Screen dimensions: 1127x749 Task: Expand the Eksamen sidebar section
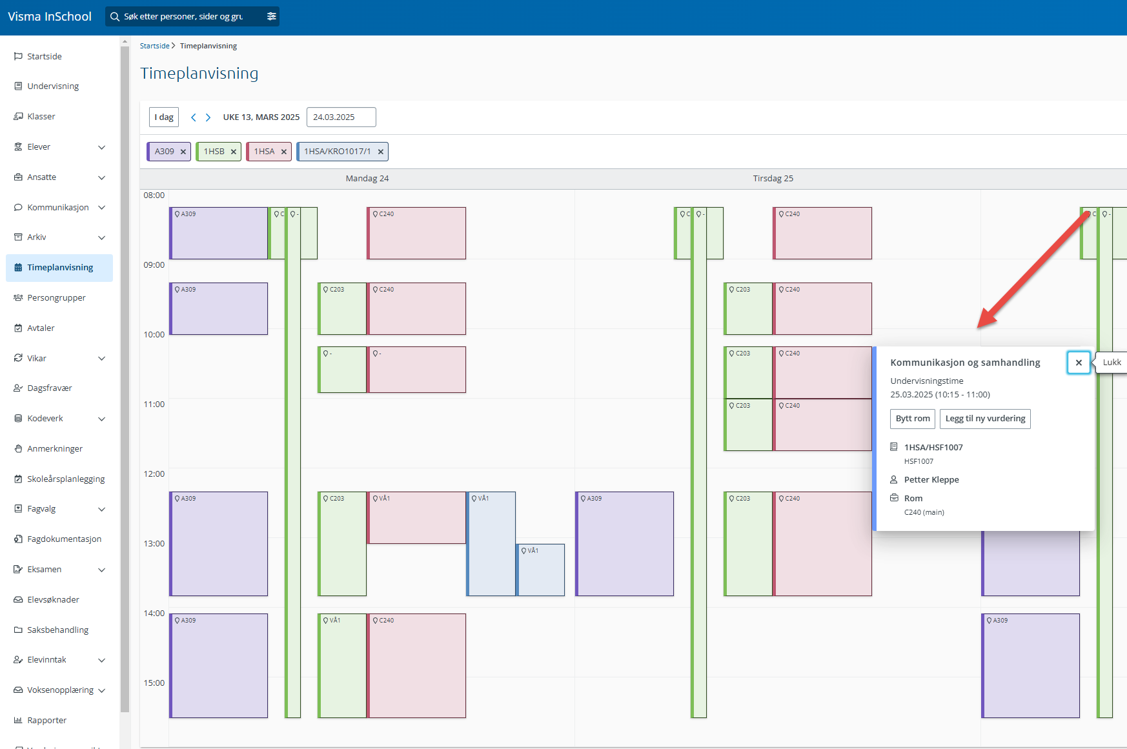point(101,570)
